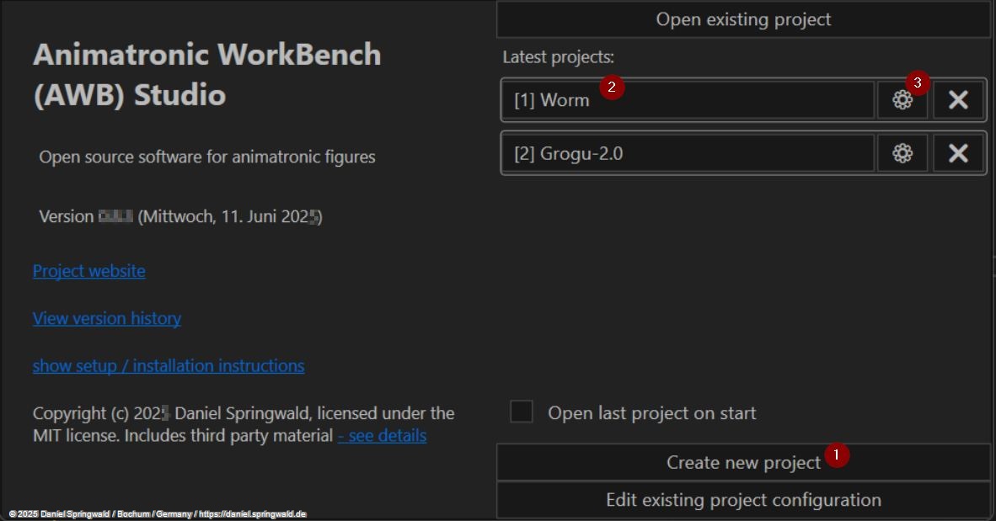Remove Worm from latest projects list
This screenshot has width=996, height=521.
pyautogui.click(x=958, y=100)
